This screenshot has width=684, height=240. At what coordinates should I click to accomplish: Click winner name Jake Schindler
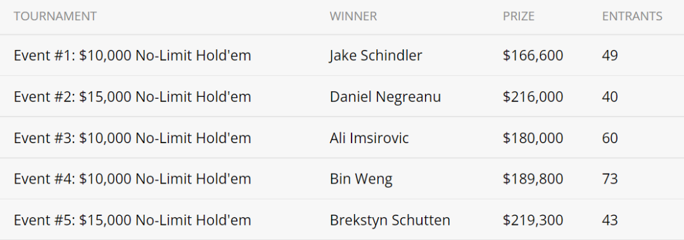[x=376, y=56]
